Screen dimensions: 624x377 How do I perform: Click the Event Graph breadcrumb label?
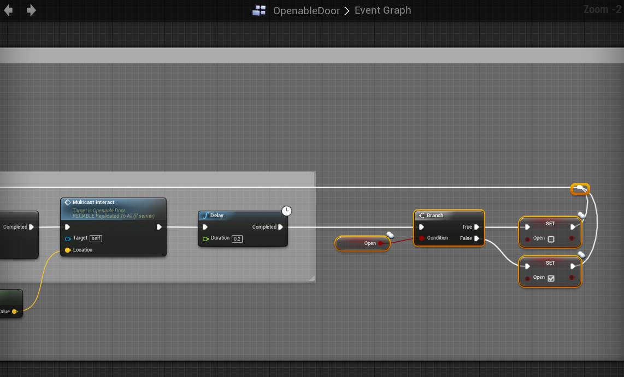click(382, 10)
